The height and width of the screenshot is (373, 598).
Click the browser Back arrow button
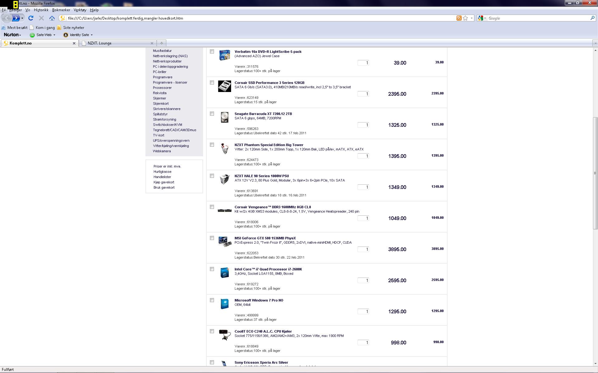coord(7,18)
